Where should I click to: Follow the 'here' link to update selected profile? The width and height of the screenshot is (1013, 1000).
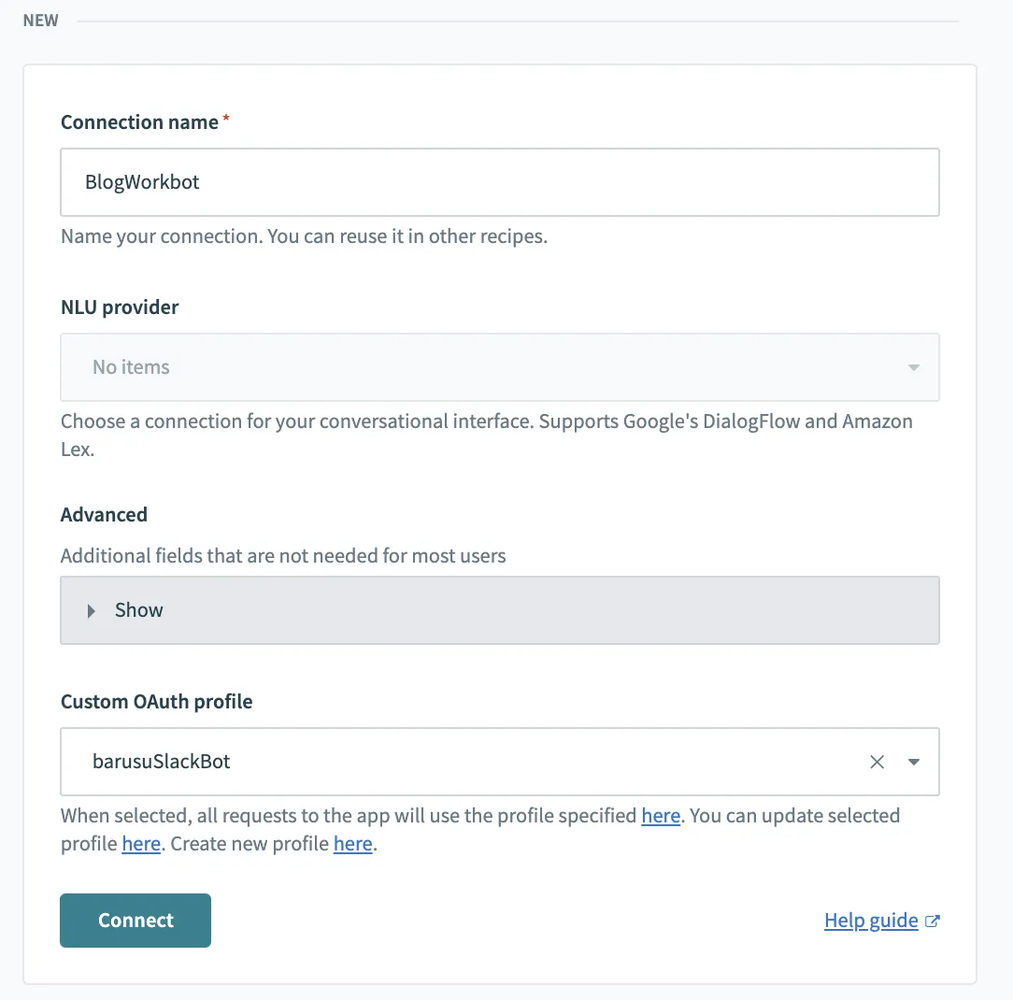click(x=141, y=844)
